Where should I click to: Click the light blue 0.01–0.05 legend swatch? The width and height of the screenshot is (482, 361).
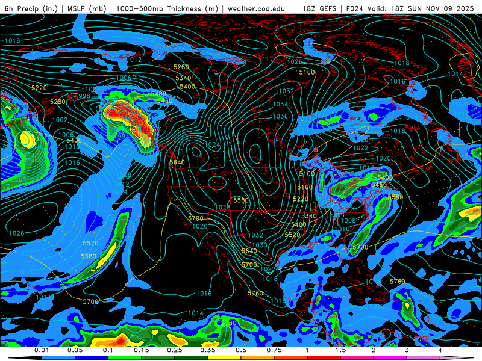click(x=58, y=358)
